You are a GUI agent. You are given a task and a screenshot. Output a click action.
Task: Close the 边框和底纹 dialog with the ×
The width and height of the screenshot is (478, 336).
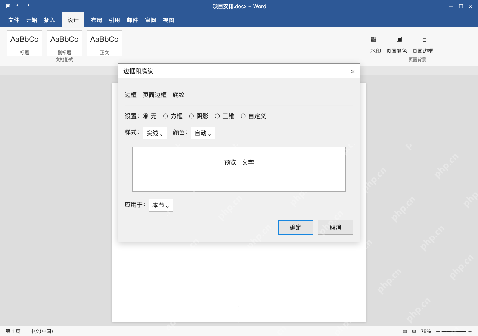coord(353,71)
